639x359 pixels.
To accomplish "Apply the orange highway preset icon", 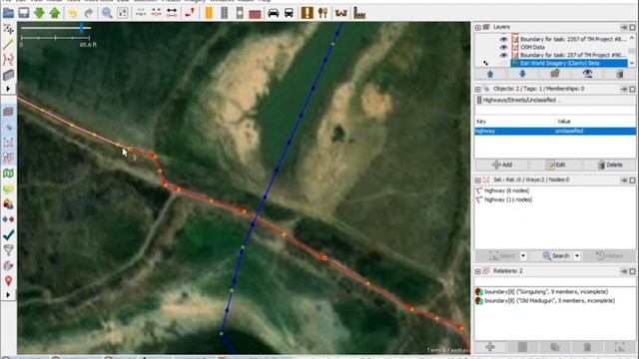I will coord(209,13).
